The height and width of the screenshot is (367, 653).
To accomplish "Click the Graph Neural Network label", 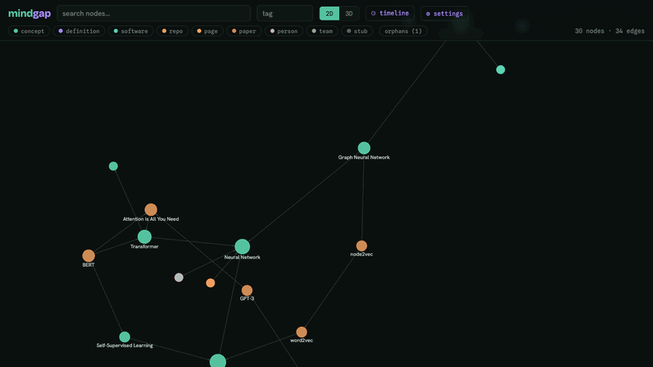I will [364, 157].
